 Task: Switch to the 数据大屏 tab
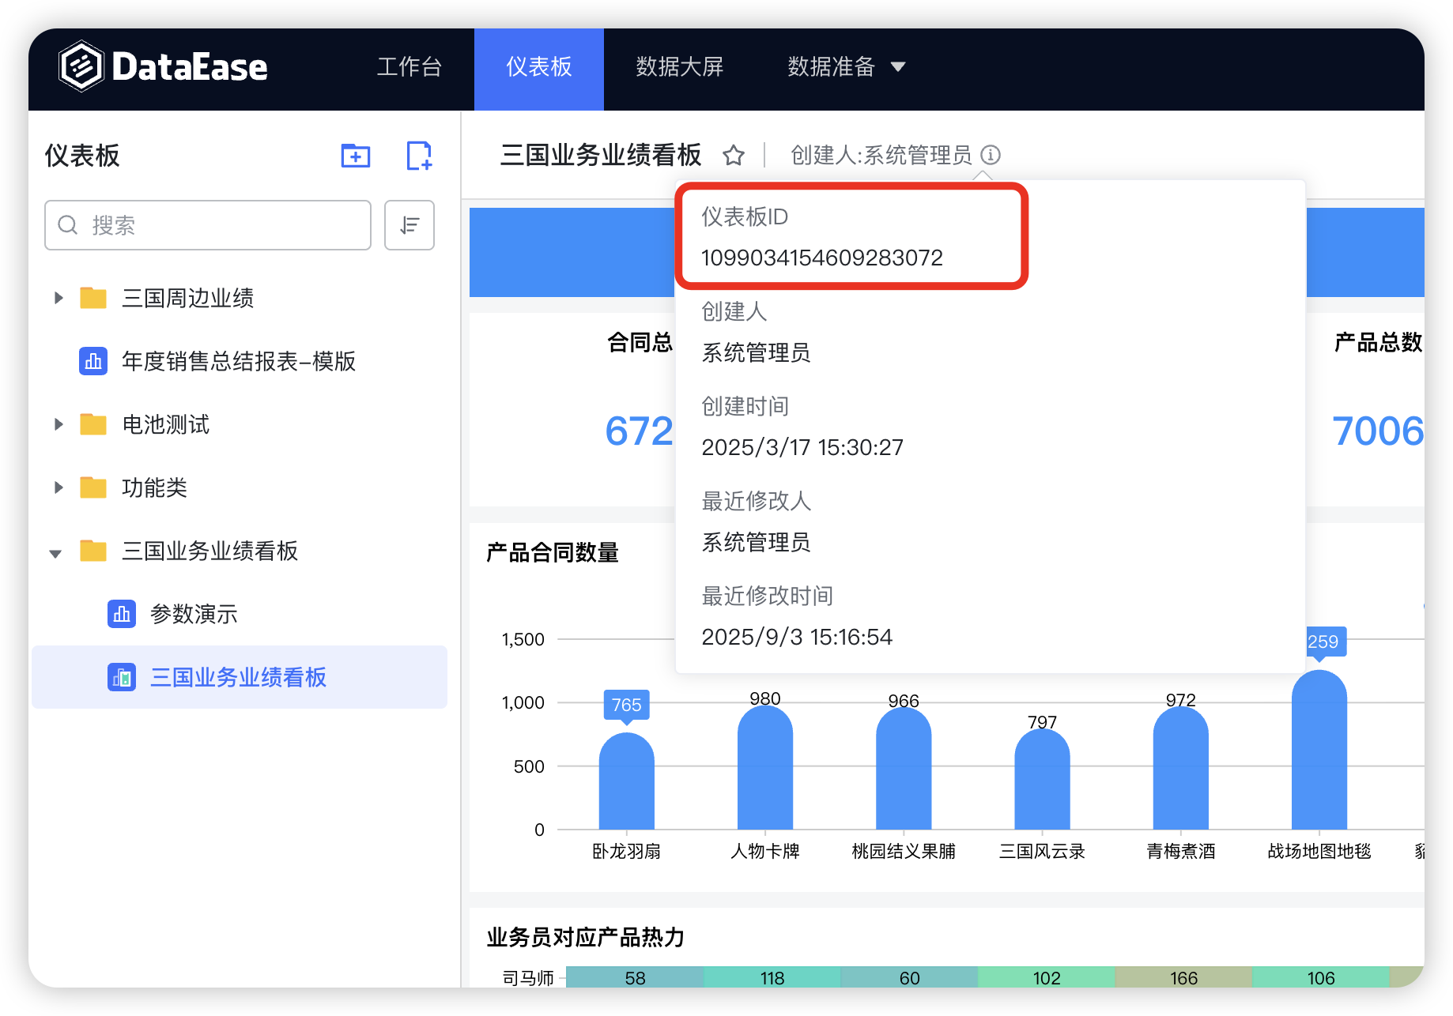tap(678, 67)
